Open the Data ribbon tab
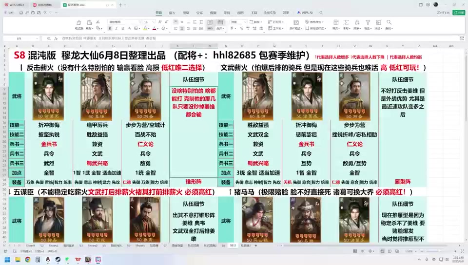The width and height of the screenshot is (468, 265). 213,13
